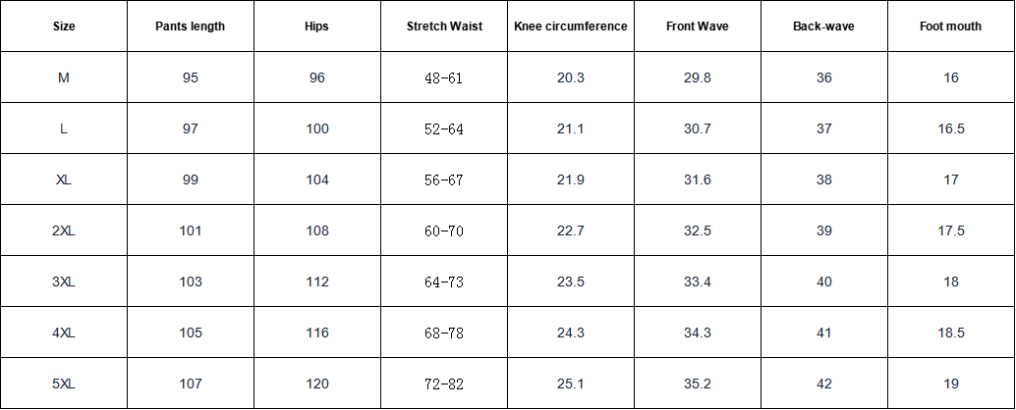
Task: Click the 48-61 stretch waist value
Action: point(444,77)
